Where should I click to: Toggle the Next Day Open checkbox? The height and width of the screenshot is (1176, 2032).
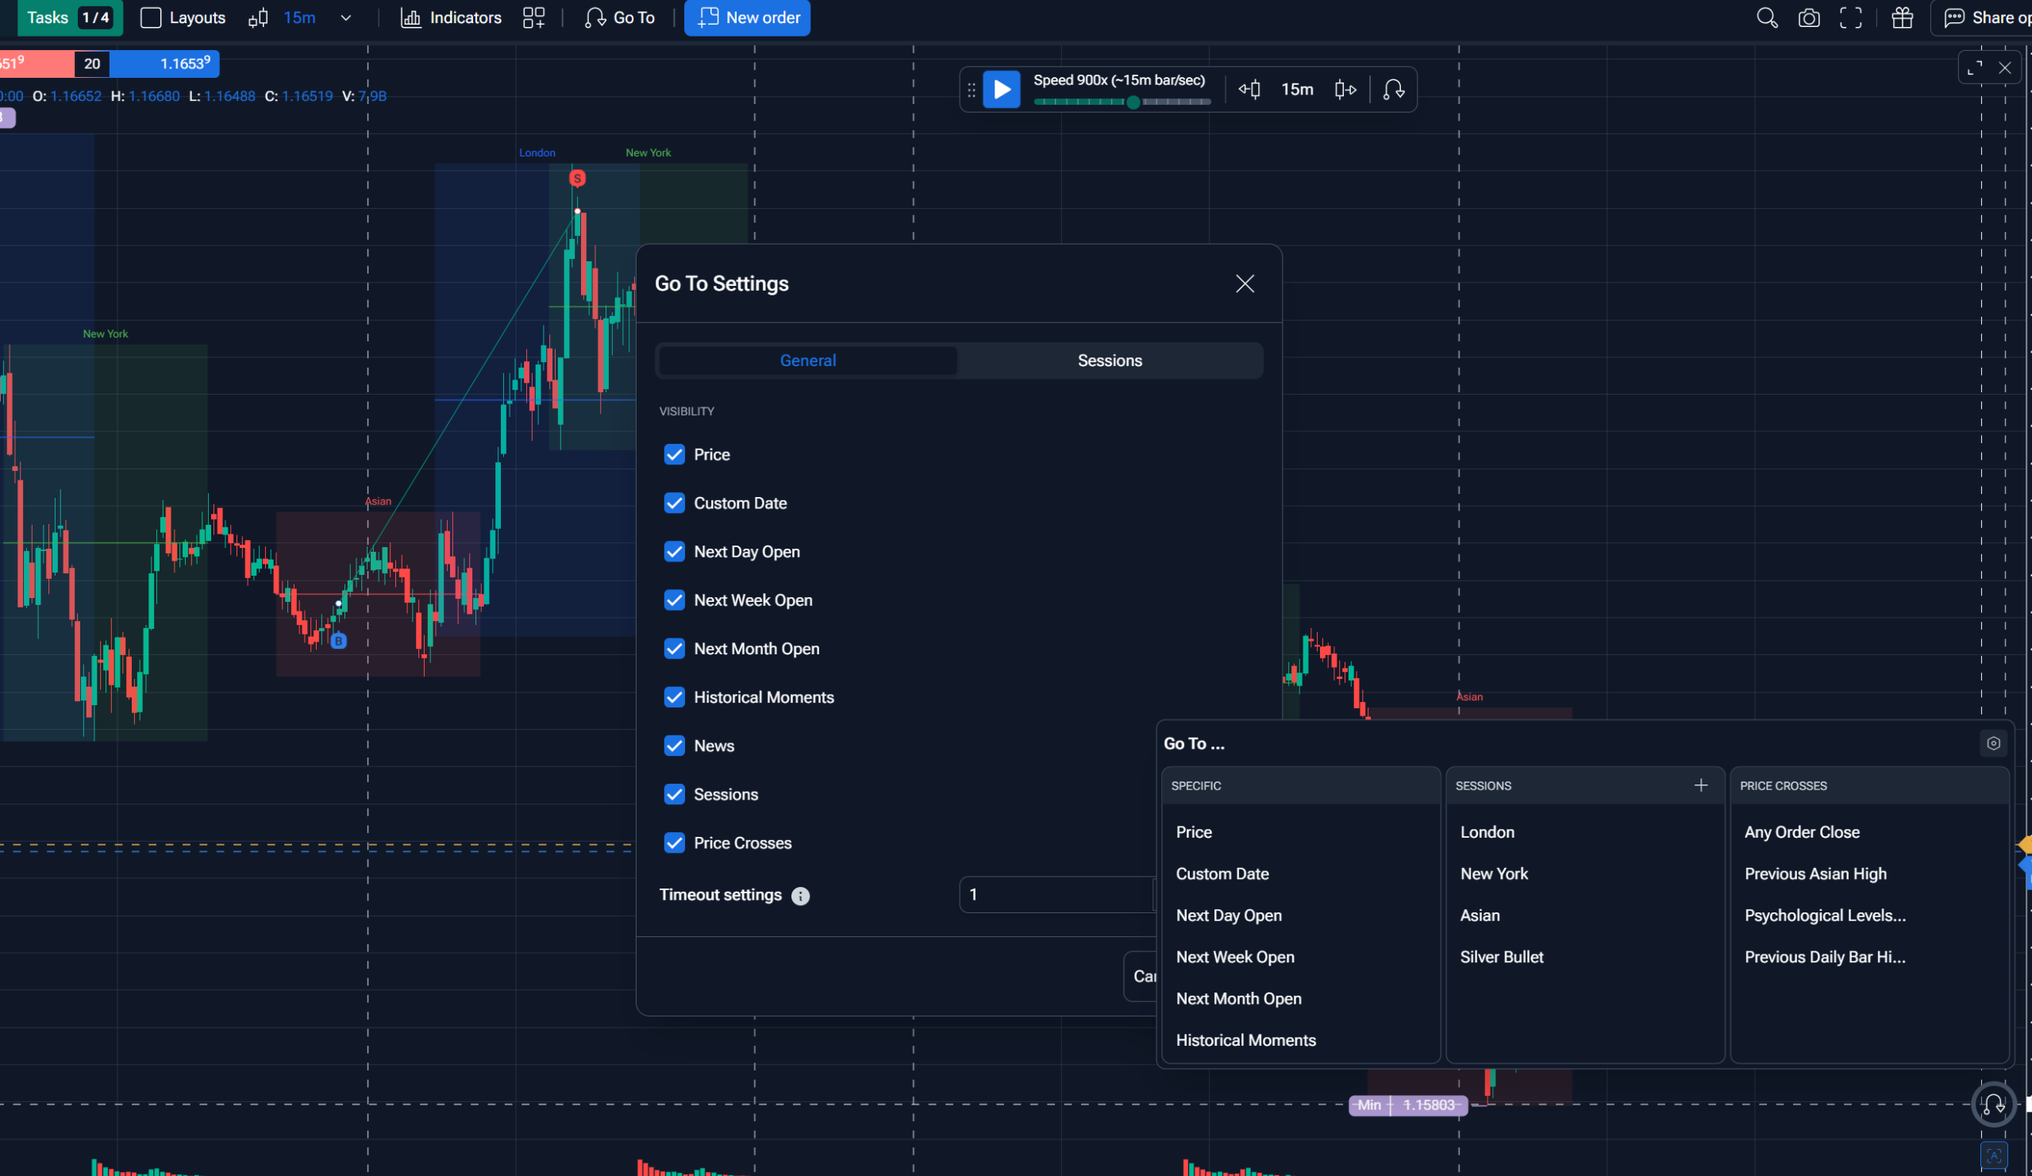click(x=674, y=552)
